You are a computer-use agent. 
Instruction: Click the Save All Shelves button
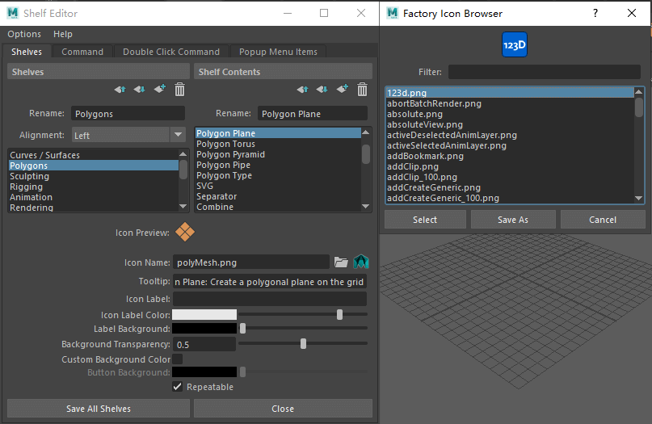click(x=99, y=409)
